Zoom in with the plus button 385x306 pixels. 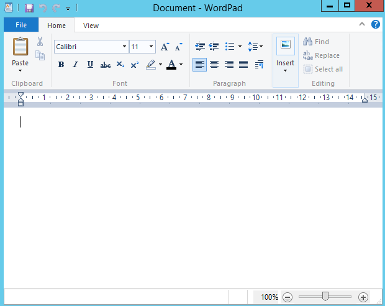point(363,297)
